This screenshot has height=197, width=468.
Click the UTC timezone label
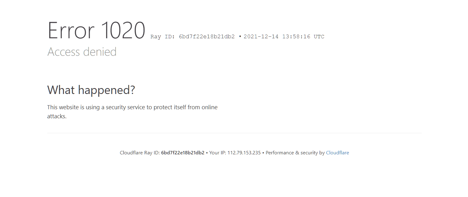pos(319,37)
